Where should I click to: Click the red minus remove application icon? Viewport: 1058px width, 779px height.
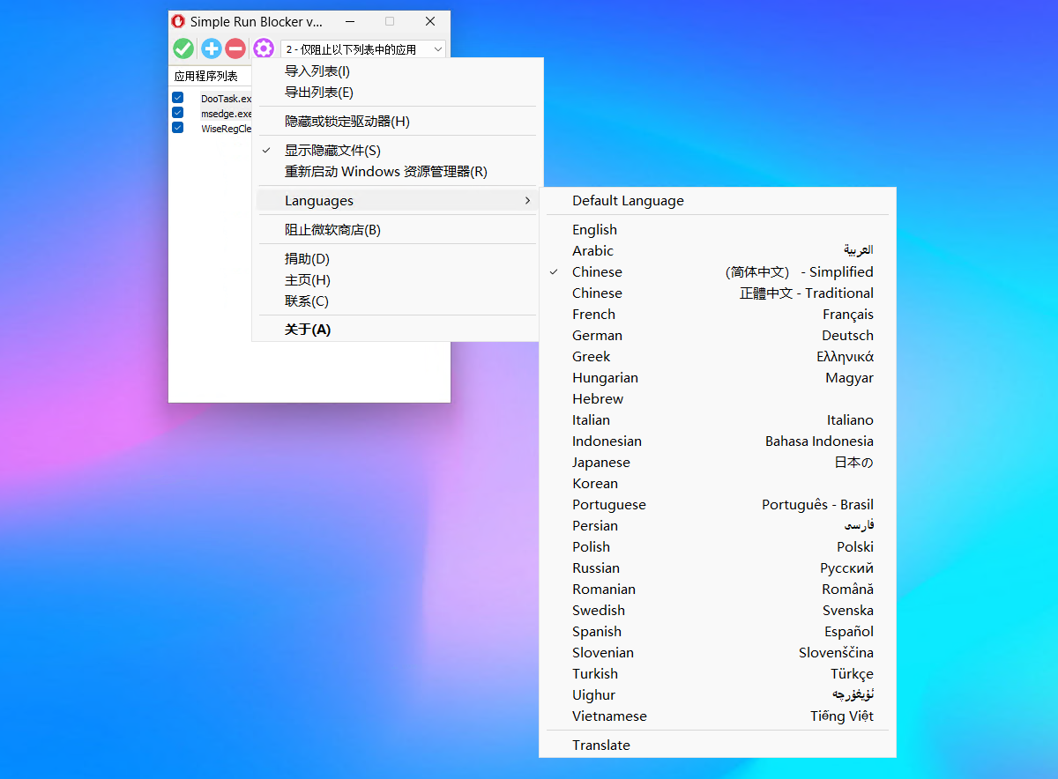click(235, 49)
